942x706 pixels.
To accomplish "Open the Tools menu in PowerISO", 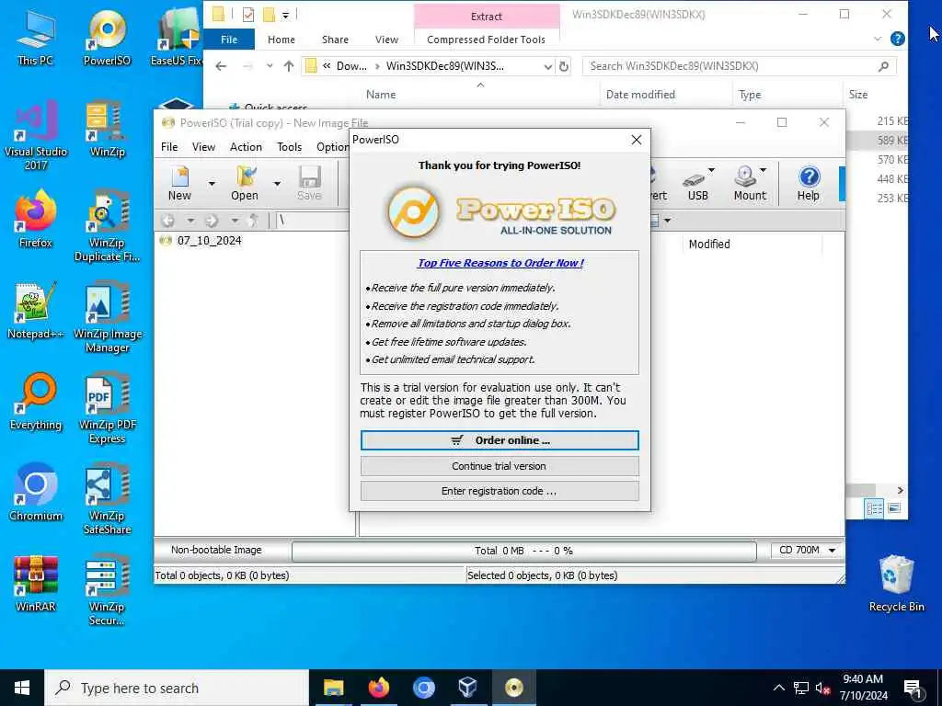I will pos(289,147).
